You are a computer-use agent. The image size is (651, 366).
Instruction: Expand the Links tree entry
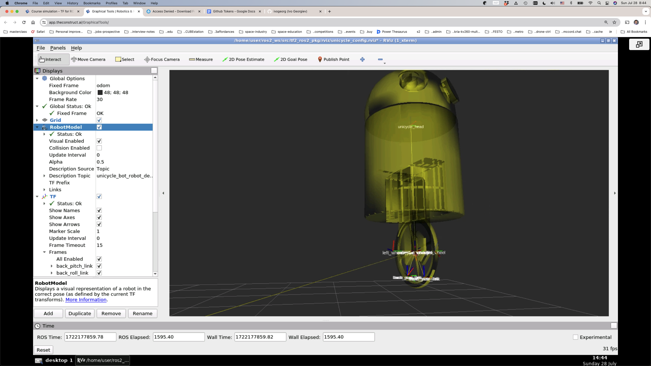[x=44, y=190]
